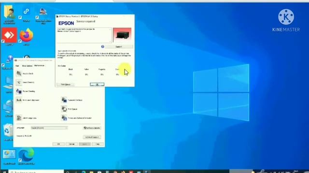
Task: Start Head Cleaning utility
Action: [26, 82]
